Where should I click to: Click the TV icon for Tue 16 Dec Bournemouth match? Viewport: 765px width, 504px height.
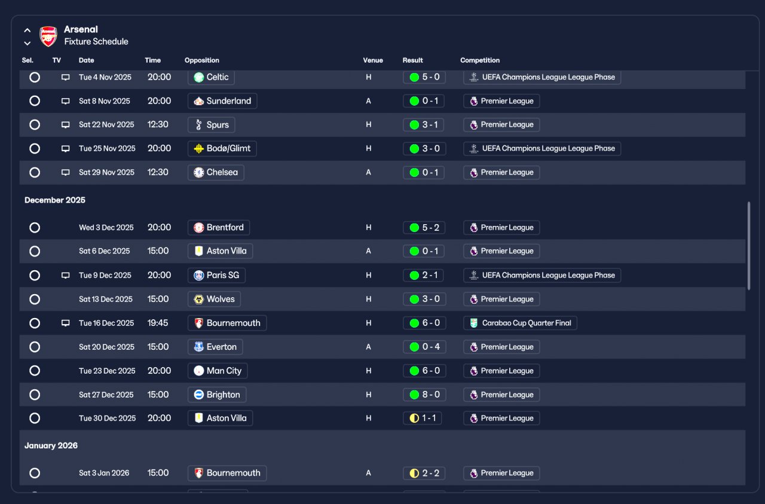click(x=66, y=323)
